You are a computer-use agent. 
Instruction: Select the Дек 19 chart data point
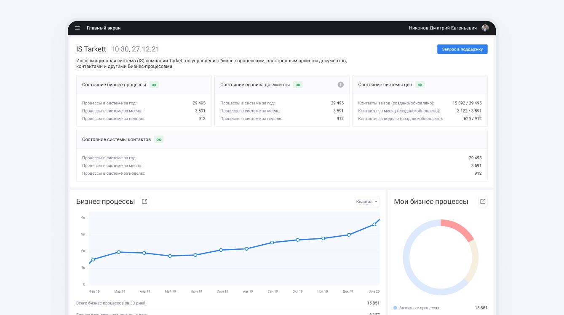click(x=349, y=235)
